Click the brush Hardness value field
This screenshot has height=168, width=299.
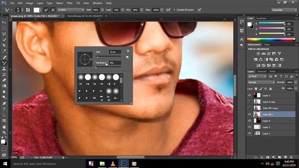click(115, 63)
